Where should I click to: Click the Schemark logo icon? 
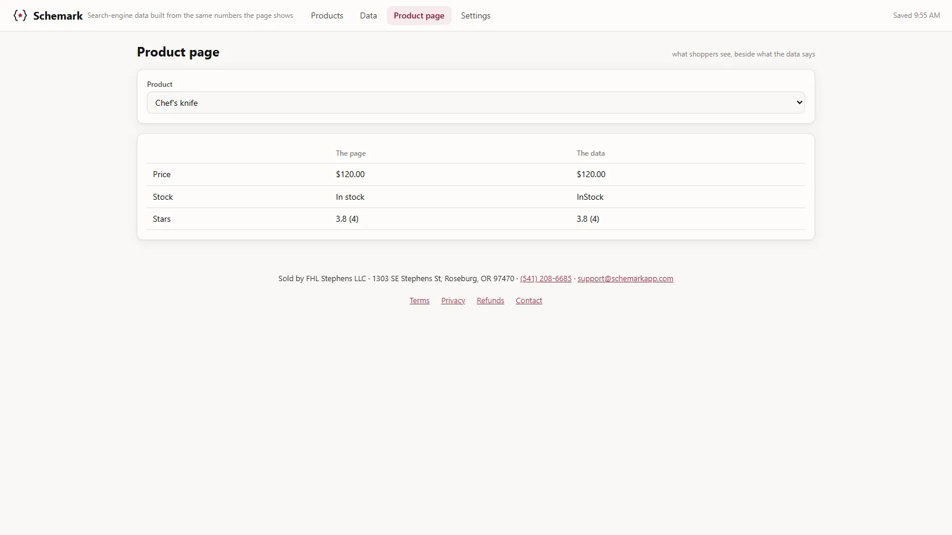point(20,15)
